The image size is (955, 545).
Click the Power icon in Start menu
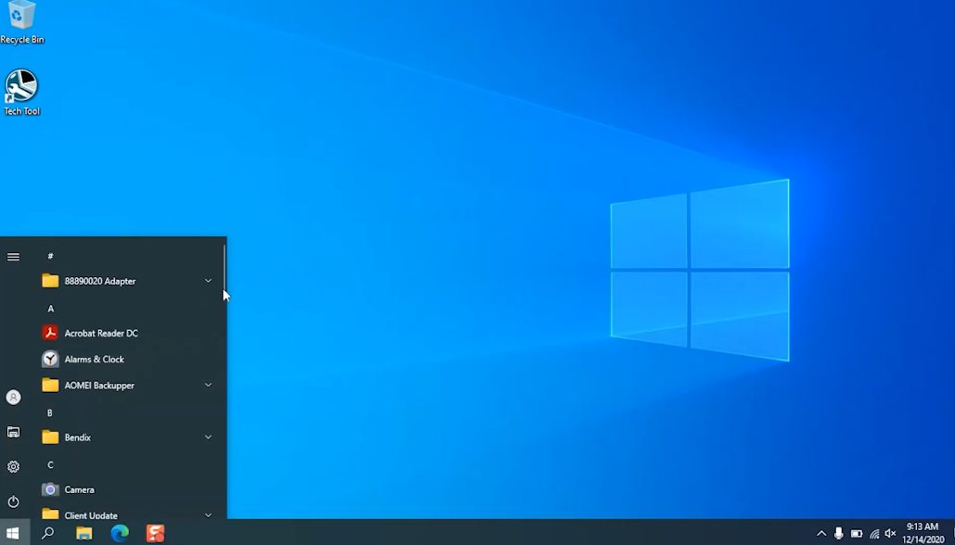(x=13, y=501)
